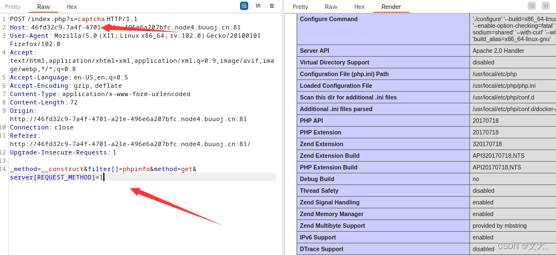The height and width of the screenshot is (255, 556).
Task: Open request Hex tab
Action: click(72, 7)
